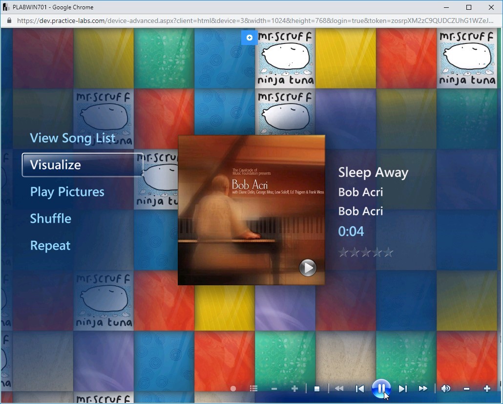The width and height of the screenshot is (503, 404).
Task: Click the Sleep Away song title
Action: 373,172
